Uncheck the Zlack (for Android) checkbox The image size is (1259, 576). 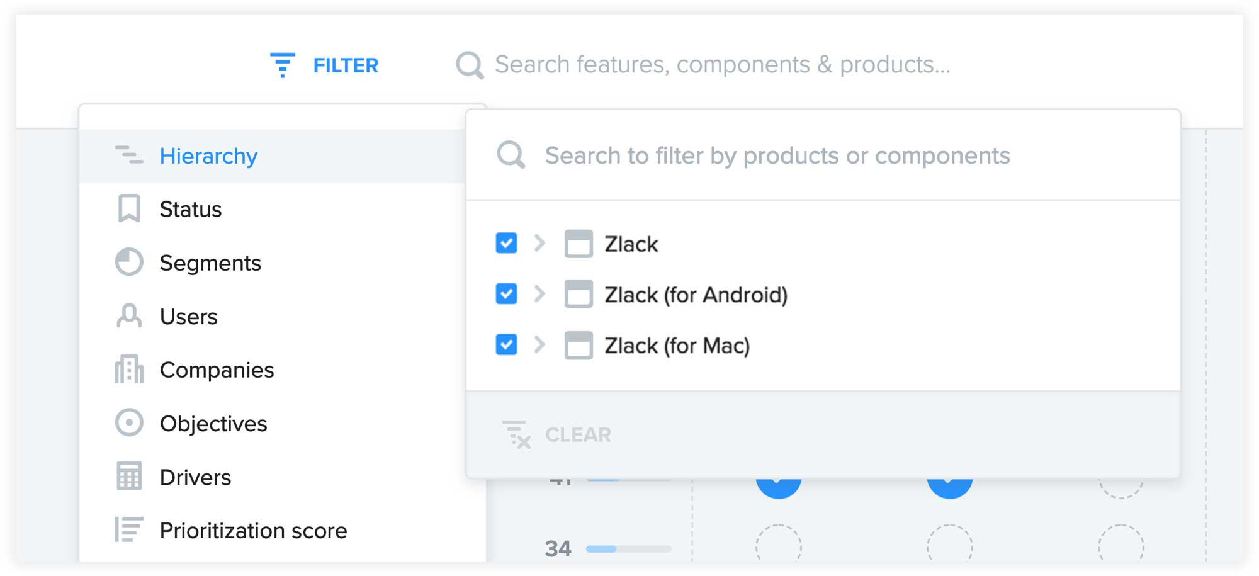505,295
